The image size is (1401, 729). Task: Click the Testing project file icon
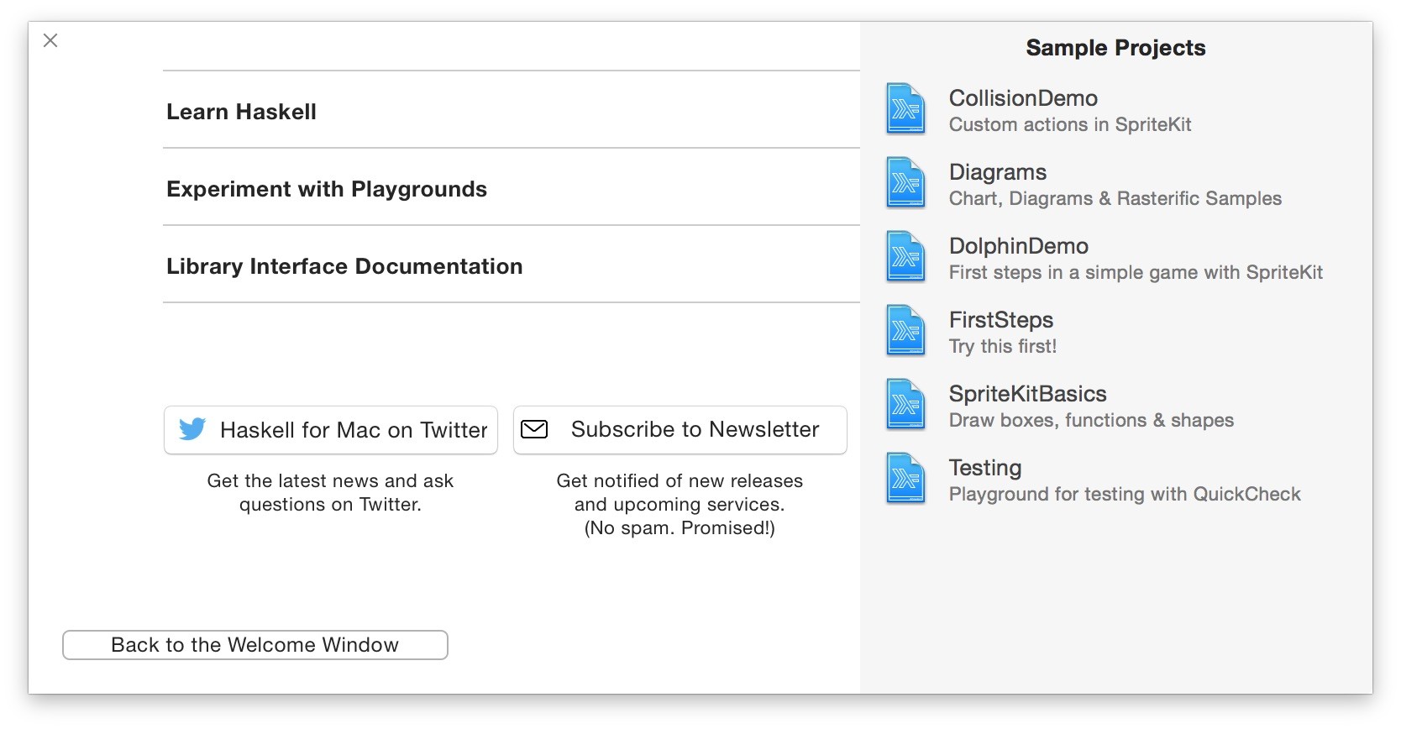tap(905, 479)
